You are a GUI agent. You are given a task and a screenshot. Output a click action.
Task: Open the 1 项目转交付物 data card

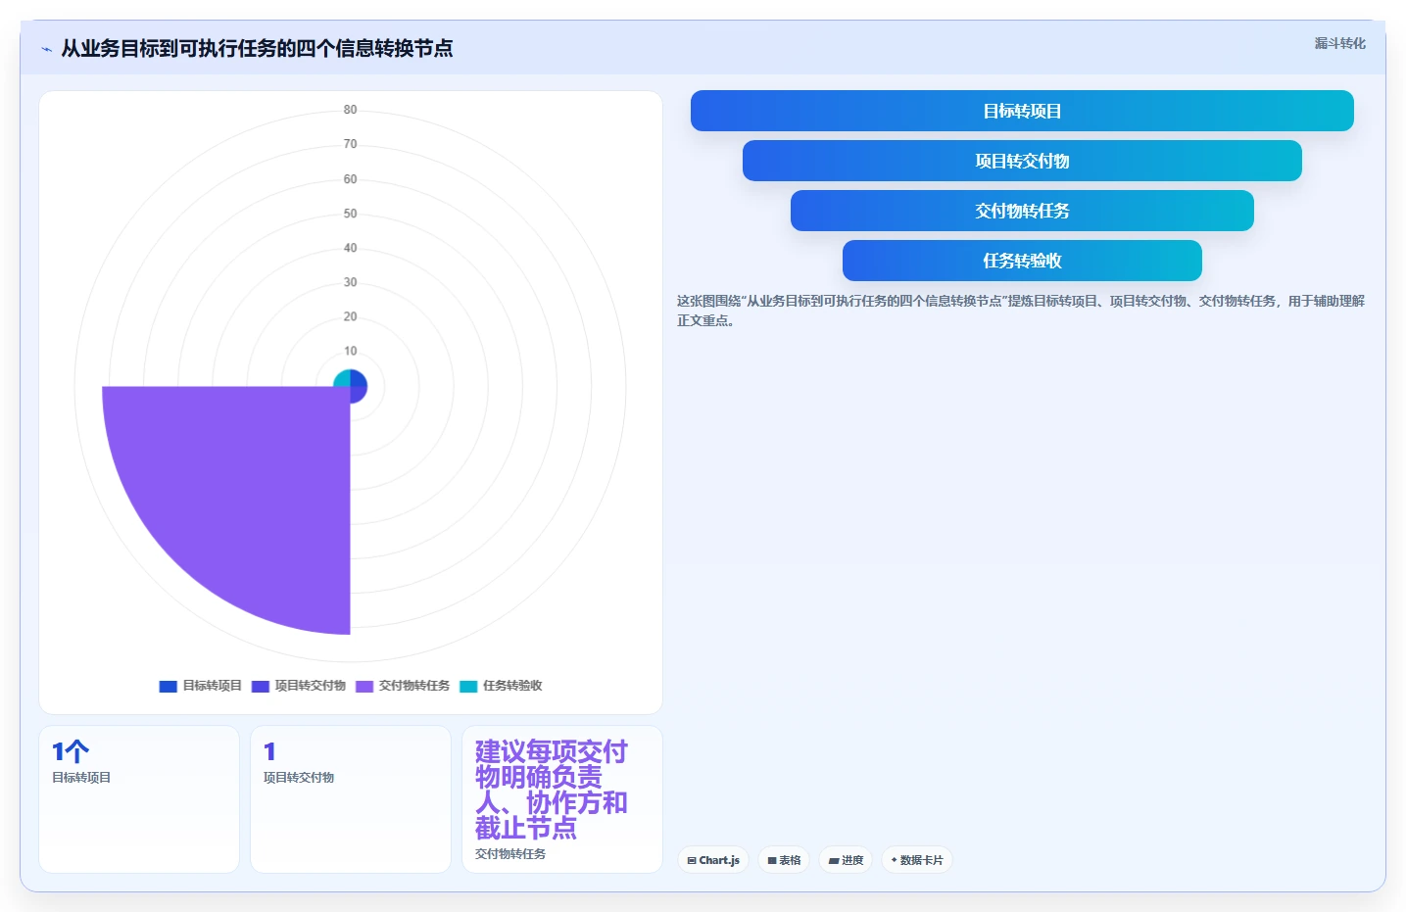[x=351, y=799]
